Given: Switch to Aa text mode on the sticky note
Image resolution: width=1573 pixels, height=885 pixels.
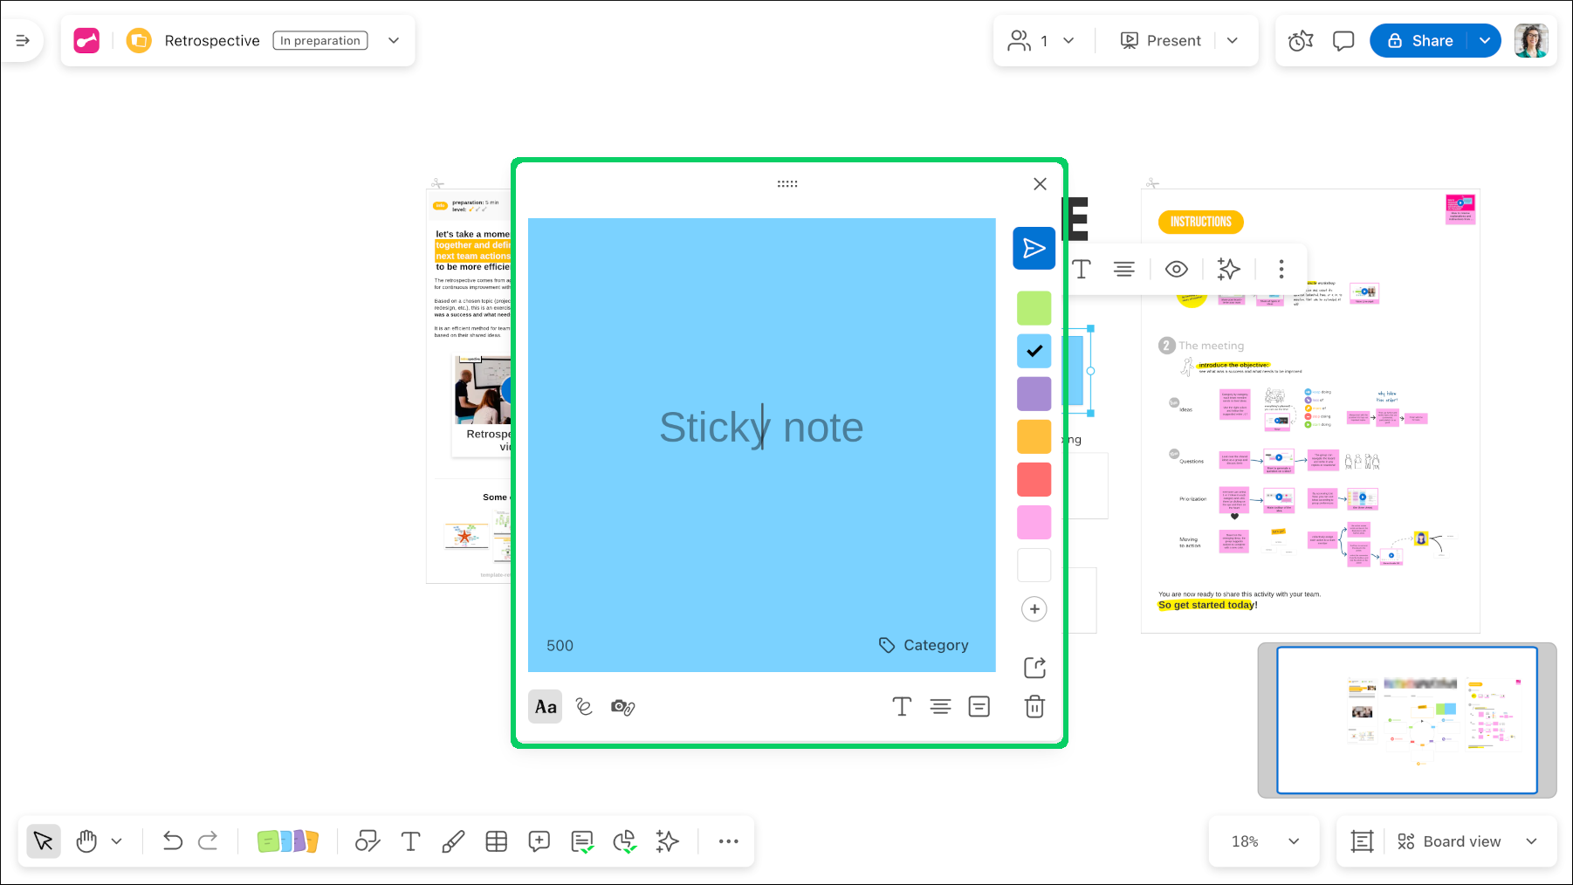Looking at the screenshot, I should coord(545,707).
